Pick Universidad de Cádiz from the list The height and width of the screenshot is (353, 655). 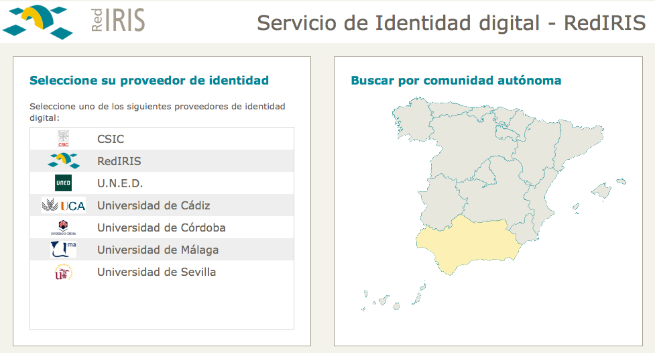click(162, 205)
